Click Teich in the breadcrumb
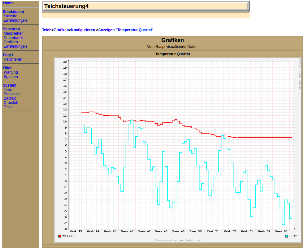 (x=46, y=30)
